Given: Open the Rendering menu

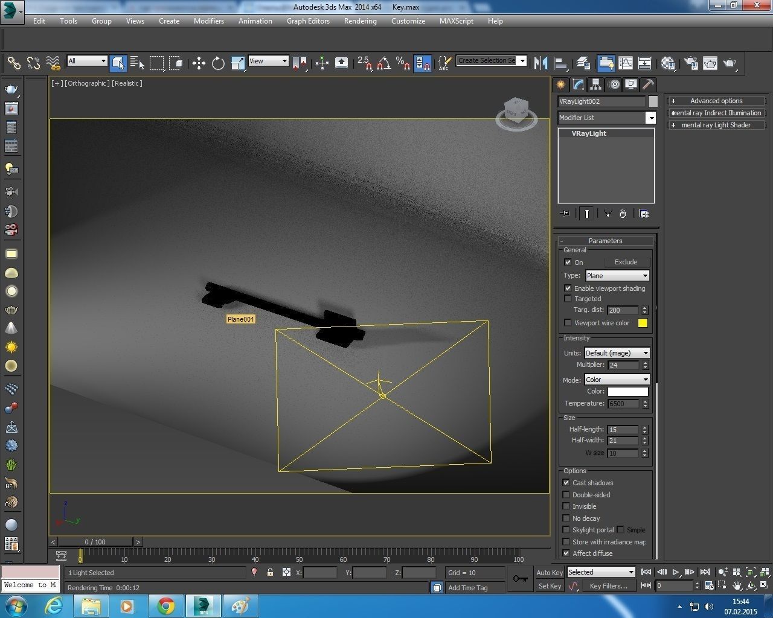Looking at the screenshot, I should coord(361,21).
